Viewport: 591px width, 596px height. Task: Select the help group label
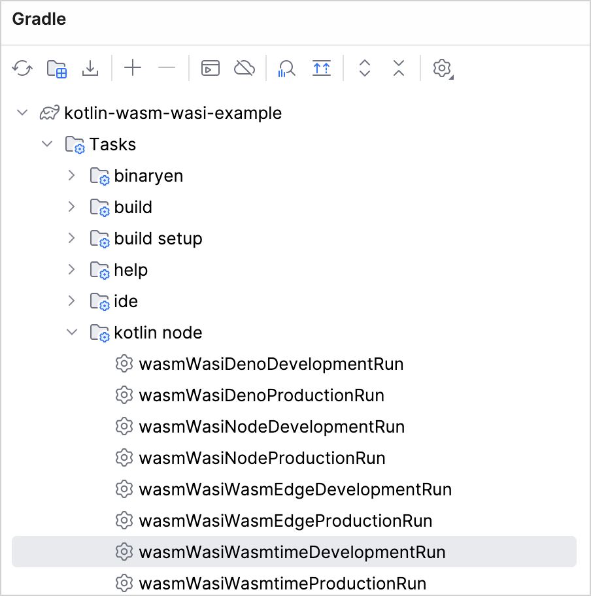(131, 271)
